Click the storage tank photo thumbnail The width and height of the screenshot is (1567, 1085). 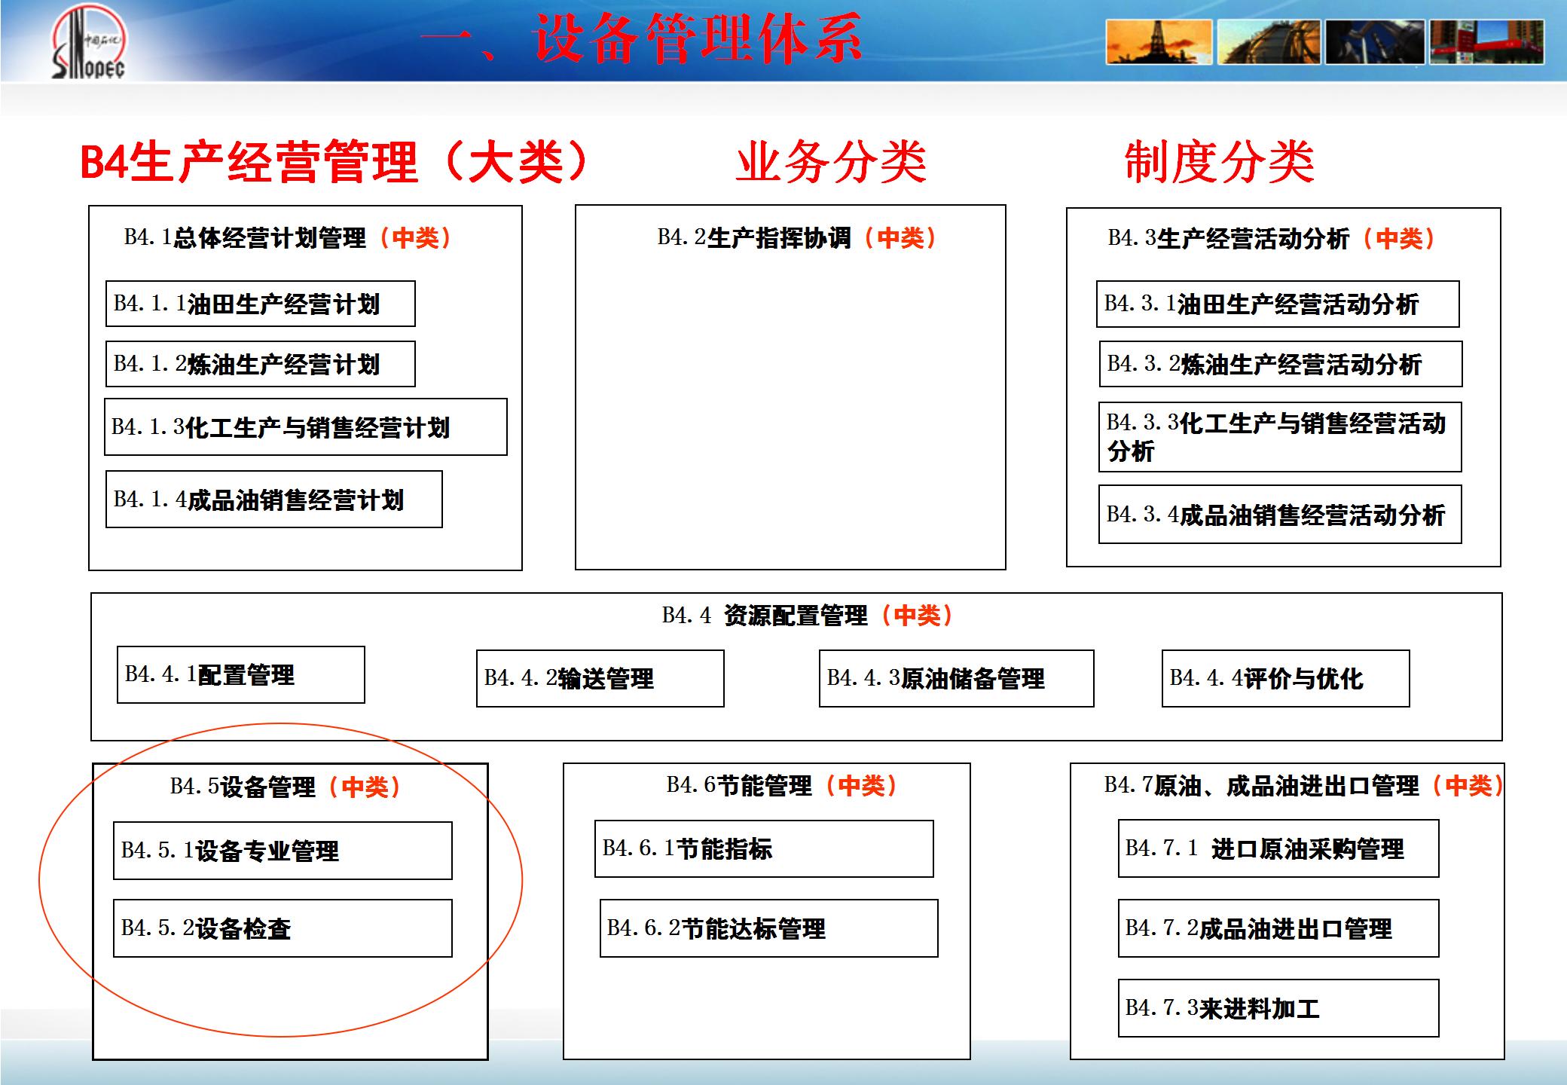1269,42
